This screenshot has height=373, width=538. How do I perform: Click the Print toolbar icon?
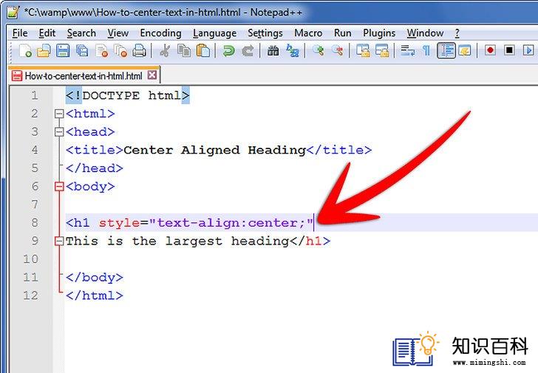139,51
